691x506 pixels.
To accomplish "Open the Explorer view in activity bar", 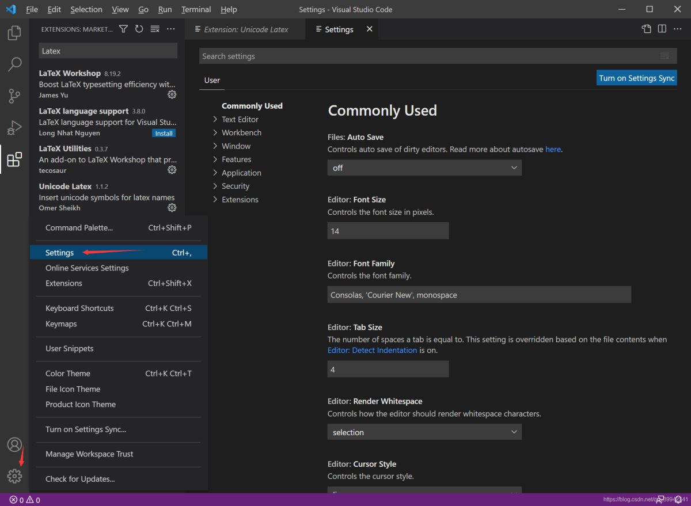I will coord(14,33).
